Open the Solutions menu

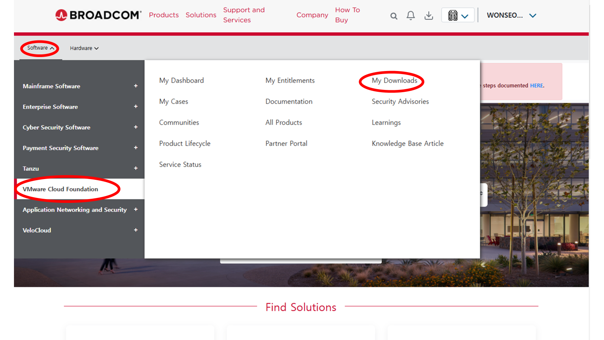pyautogui.click(x=201, y=15)
